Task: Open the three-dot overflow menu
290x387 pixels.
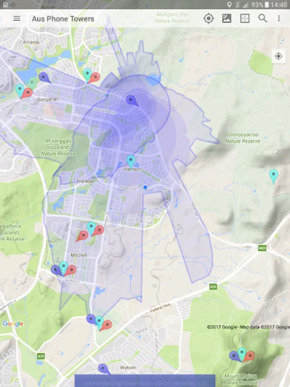Action: 279,18
